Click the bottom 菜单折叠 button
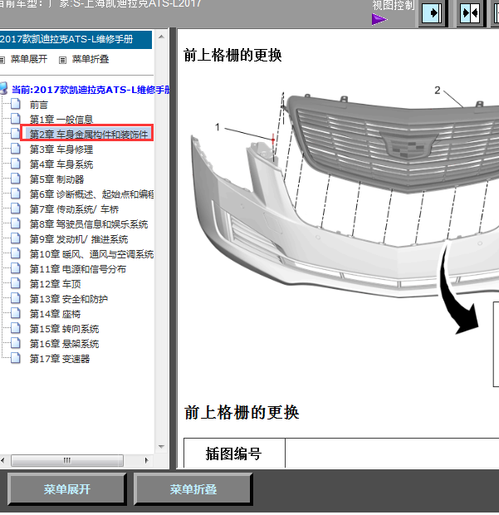This screenshot has height=515, width=499. click(193, 489)
